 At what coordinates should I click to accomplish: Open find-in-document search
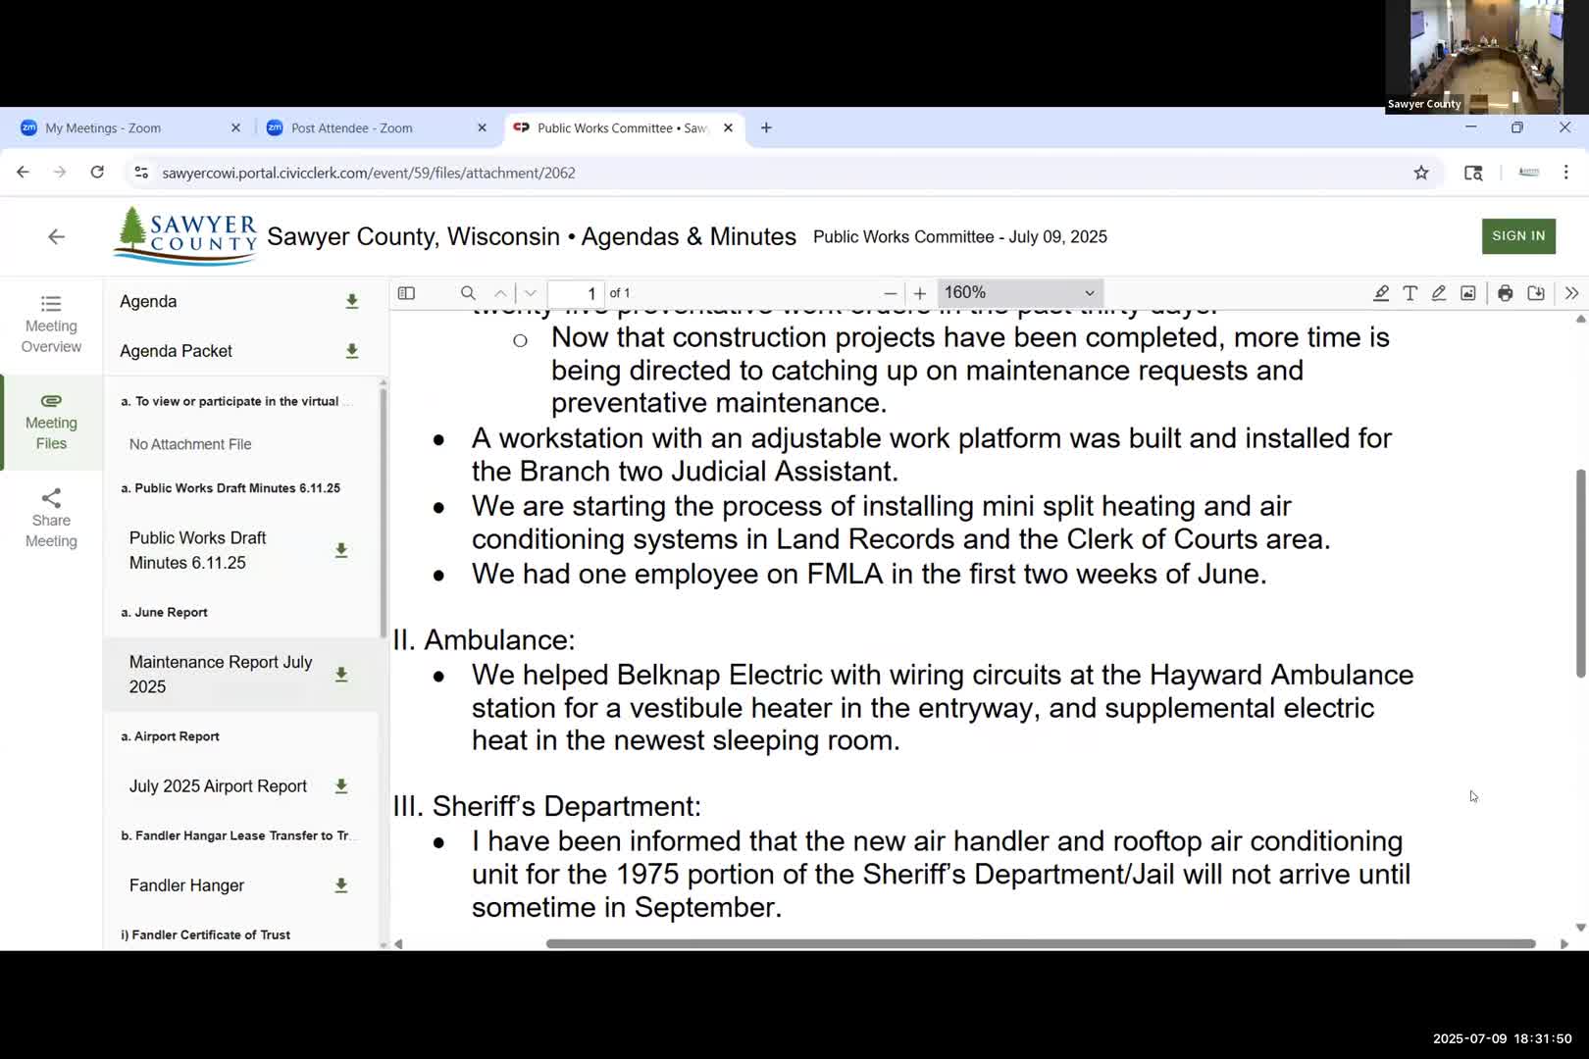click(468, 293)
